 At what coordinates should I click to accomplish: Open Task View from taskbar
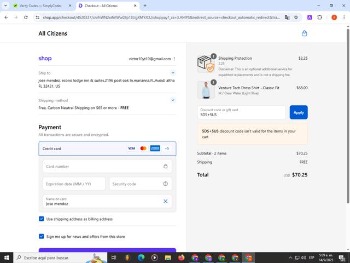pyautogui.click(x=114, y=258)
